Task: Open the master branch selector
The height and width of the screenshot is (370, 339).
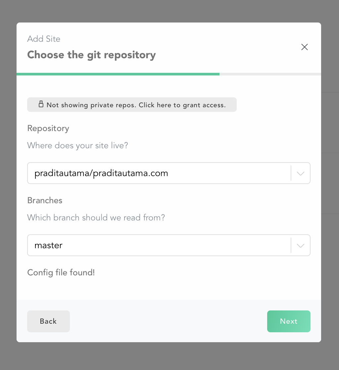Action: [169, 245]
